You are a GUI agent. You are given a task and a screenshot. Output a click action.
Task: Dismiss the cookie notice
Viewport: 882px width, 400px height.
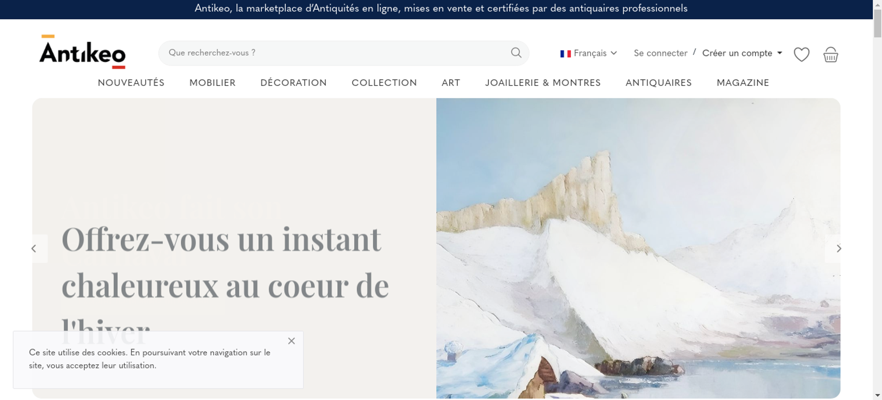tap(292, 341)
